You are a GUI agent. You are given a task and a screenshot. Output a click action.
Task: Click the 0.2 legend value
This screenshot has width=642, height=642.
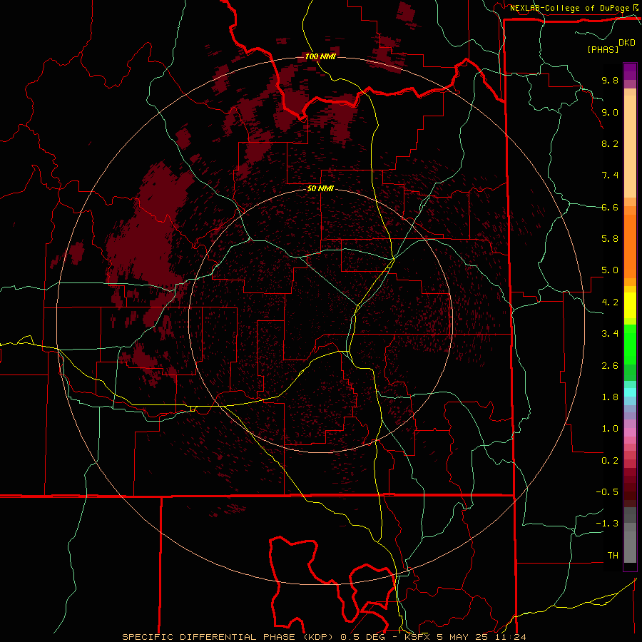click(x=610, y=461)
